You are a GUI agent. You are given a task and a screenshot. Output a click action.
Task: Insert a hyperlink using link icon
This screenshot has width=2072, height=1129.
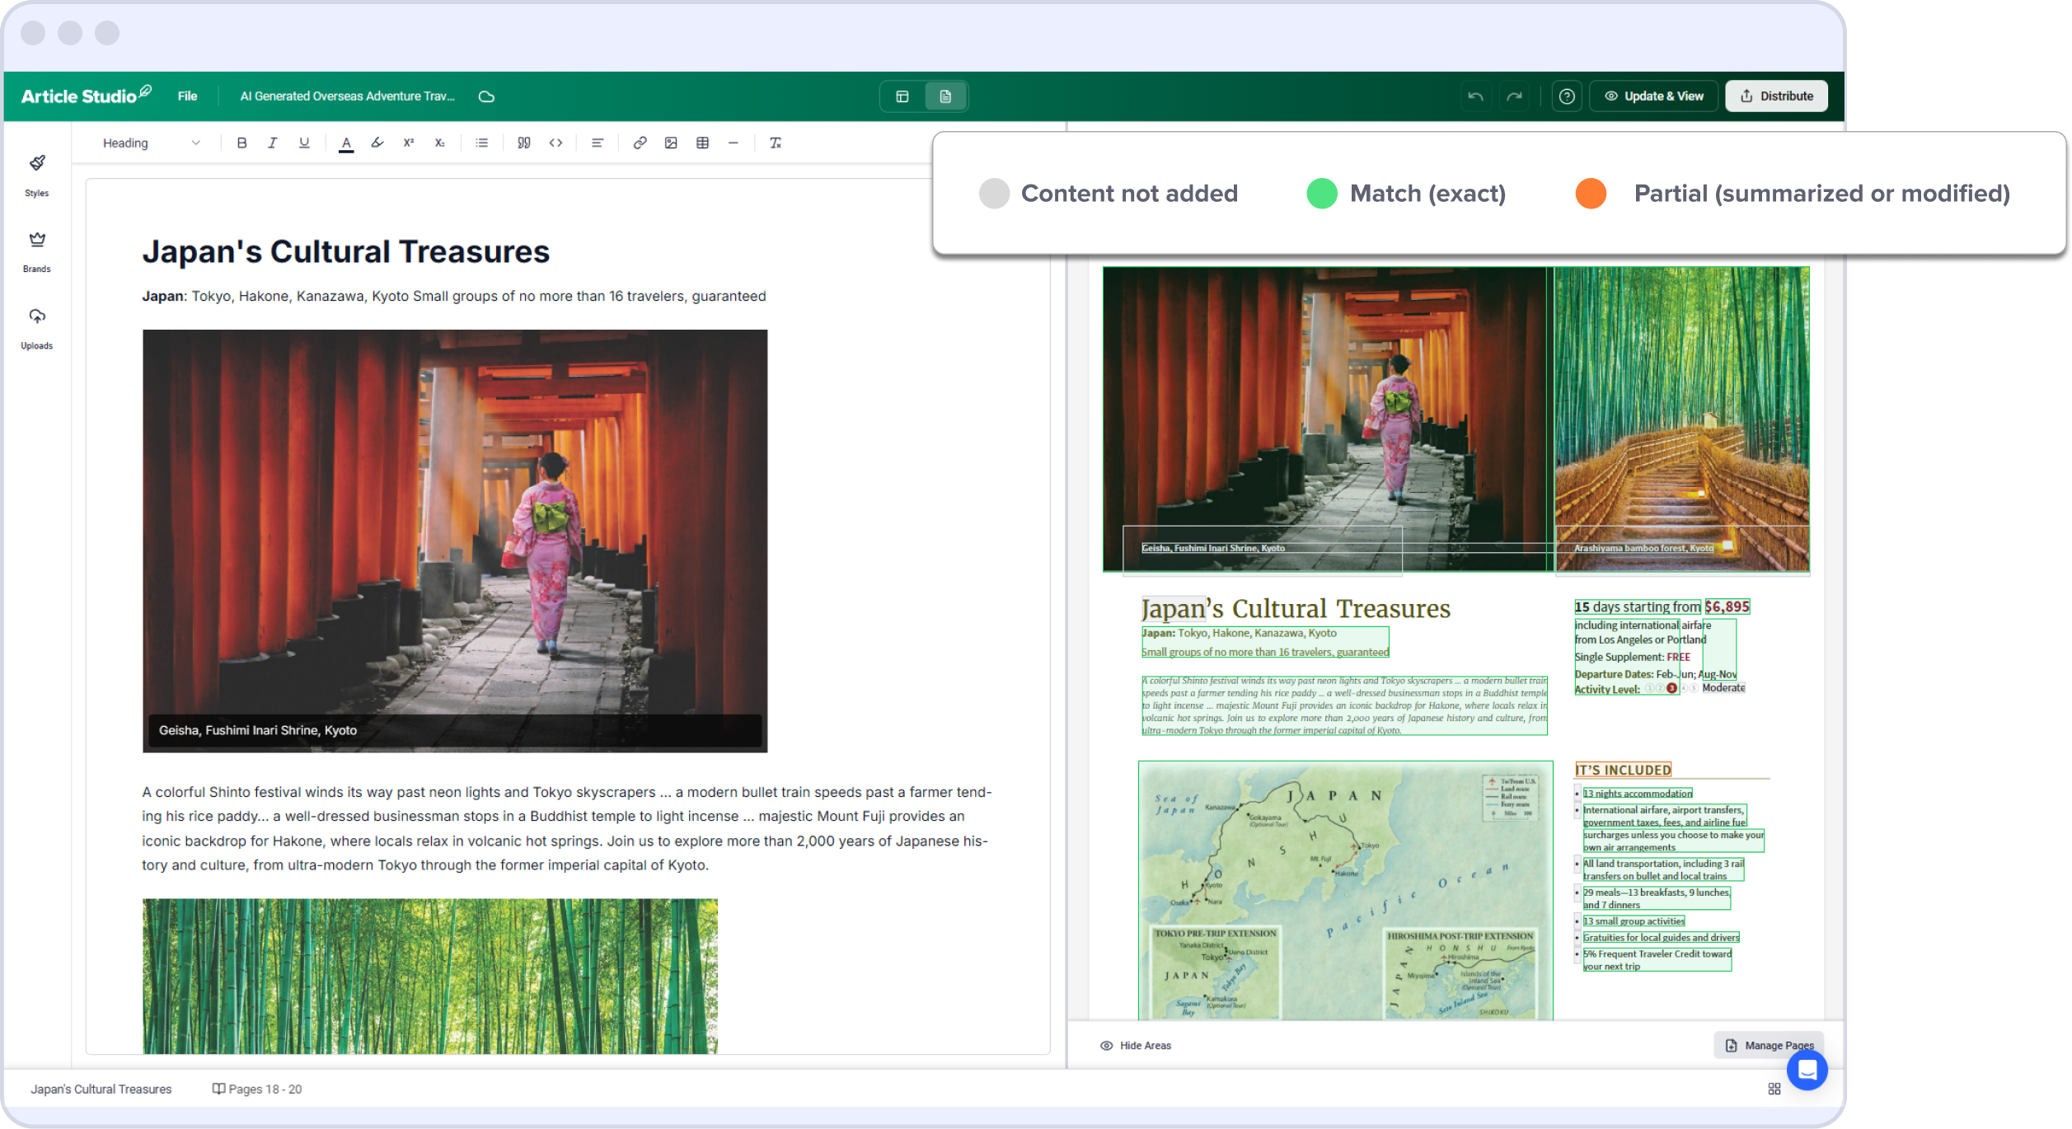coord(640,143)
